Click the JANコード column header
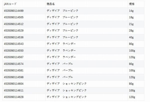The width and height of the screenshot is (150, 102). (x=11, y=4)
